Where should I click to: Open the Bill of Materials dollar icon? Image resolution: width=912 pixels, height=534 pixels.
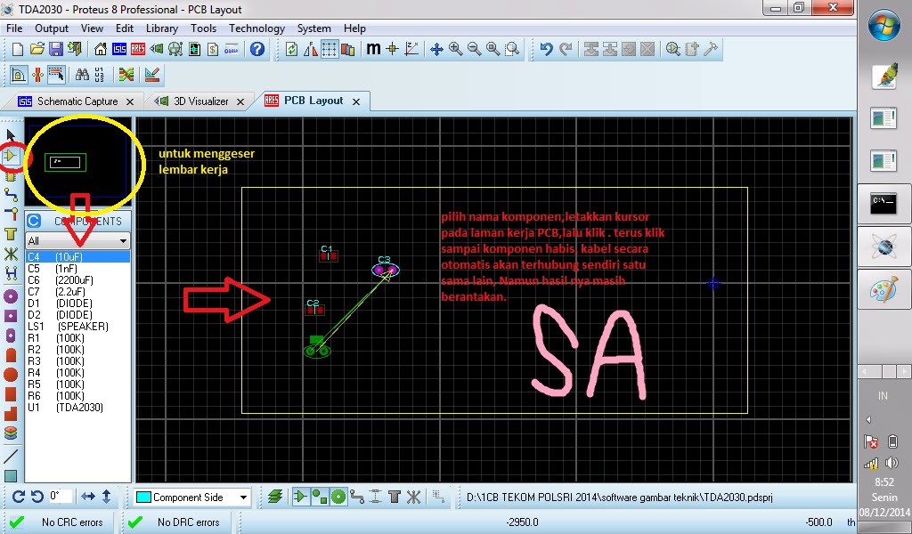pos(213,49)
